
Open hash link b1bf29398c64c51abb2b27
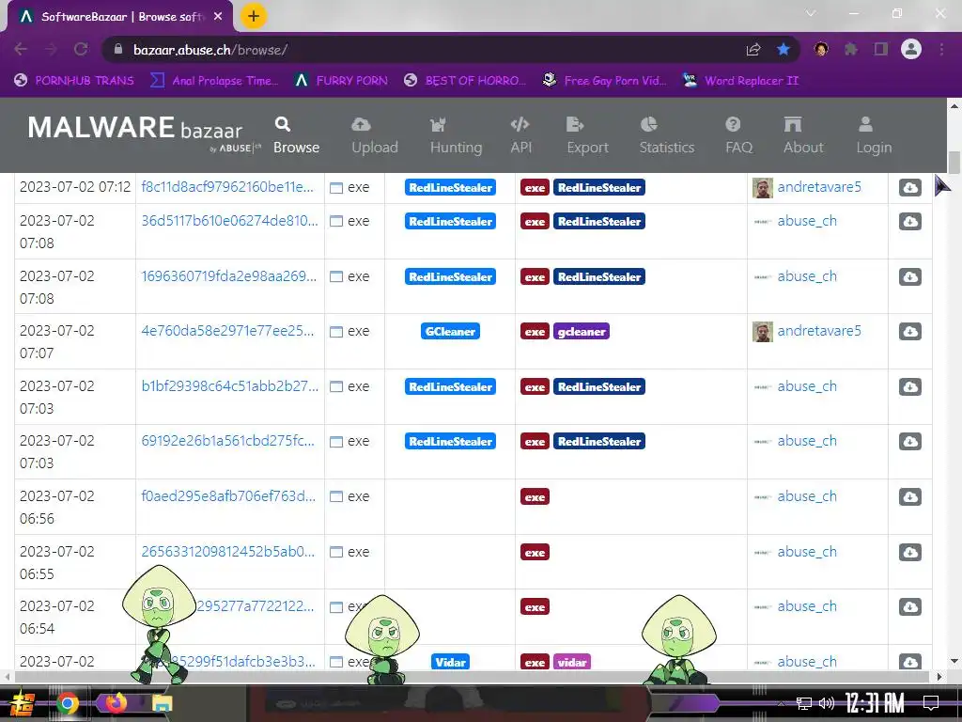click(229, 385)
